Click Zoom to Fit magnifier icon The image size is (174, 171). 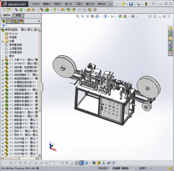[x=78, y=16]
